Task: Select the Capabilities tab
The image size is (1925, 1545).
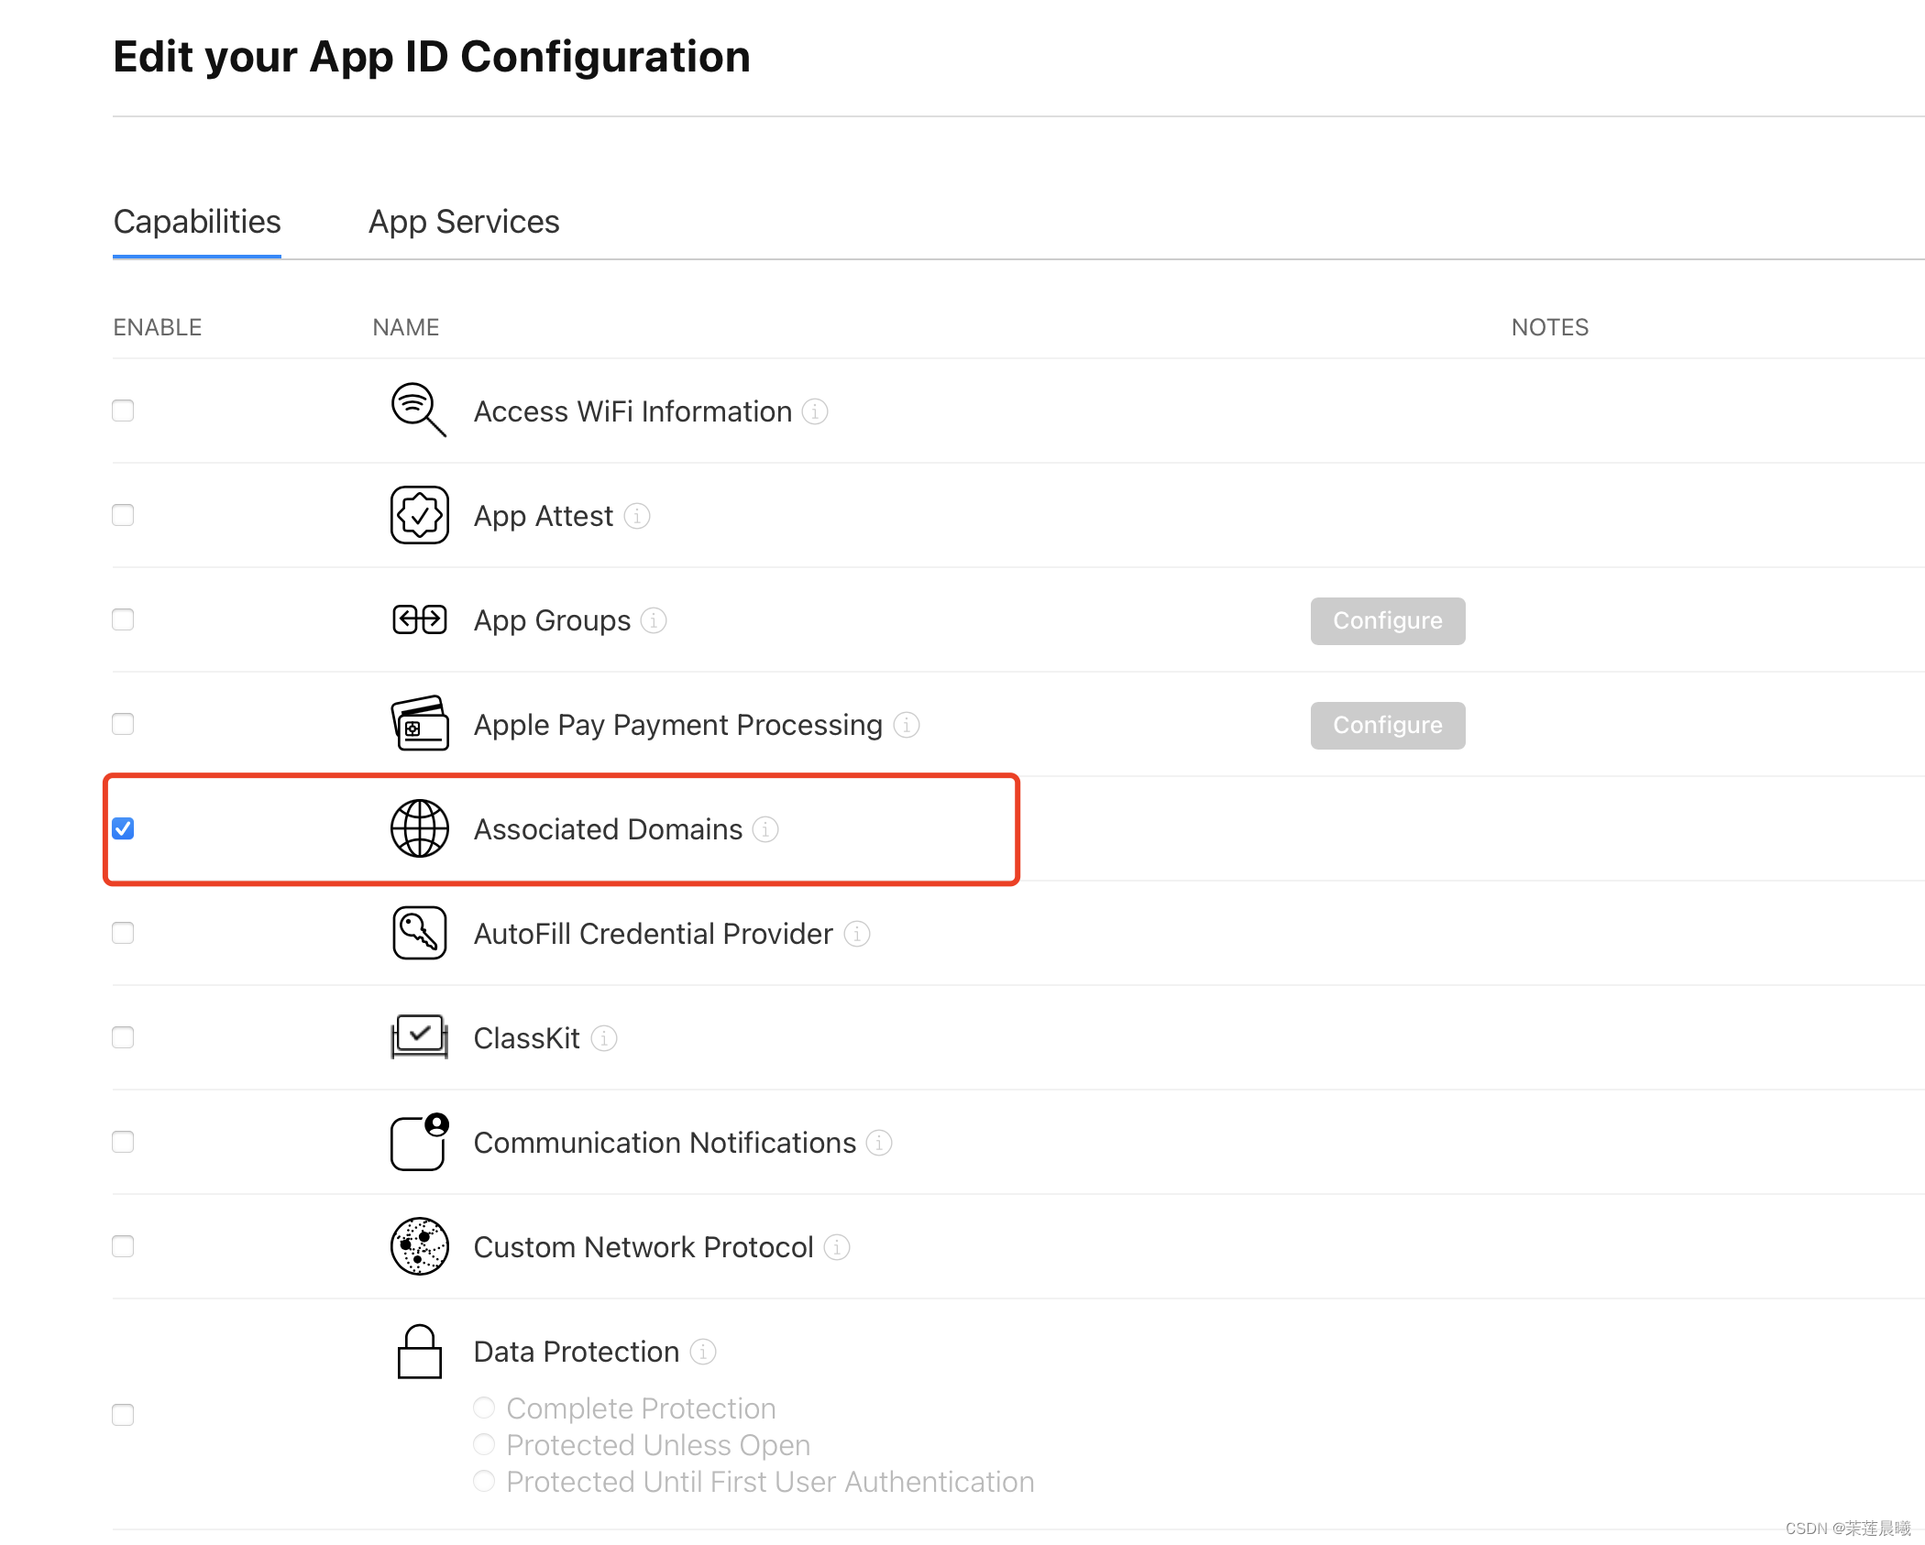Action: tap(197, 222)
